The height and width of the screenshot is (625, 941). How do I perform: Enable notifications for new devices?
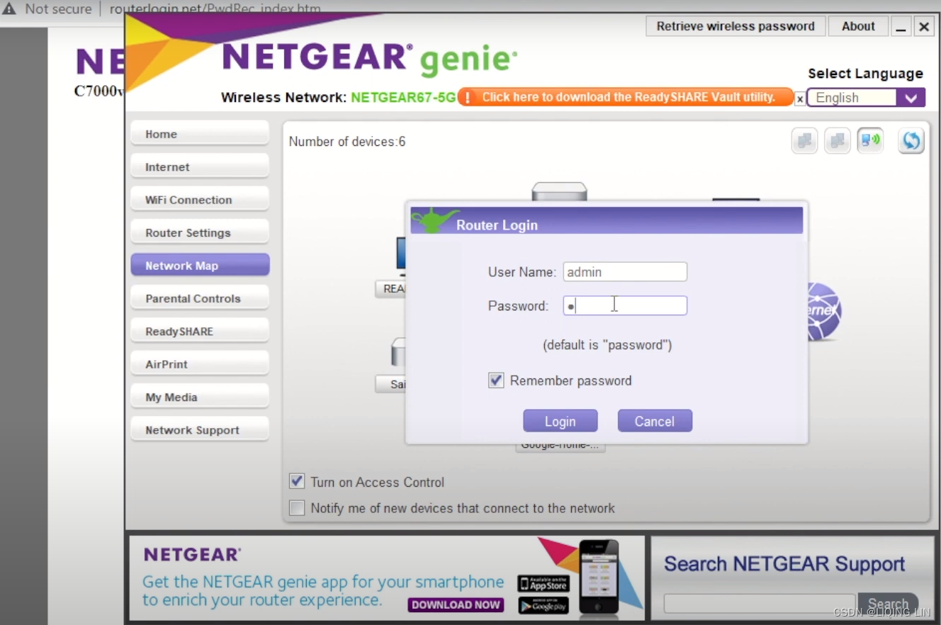297,507
